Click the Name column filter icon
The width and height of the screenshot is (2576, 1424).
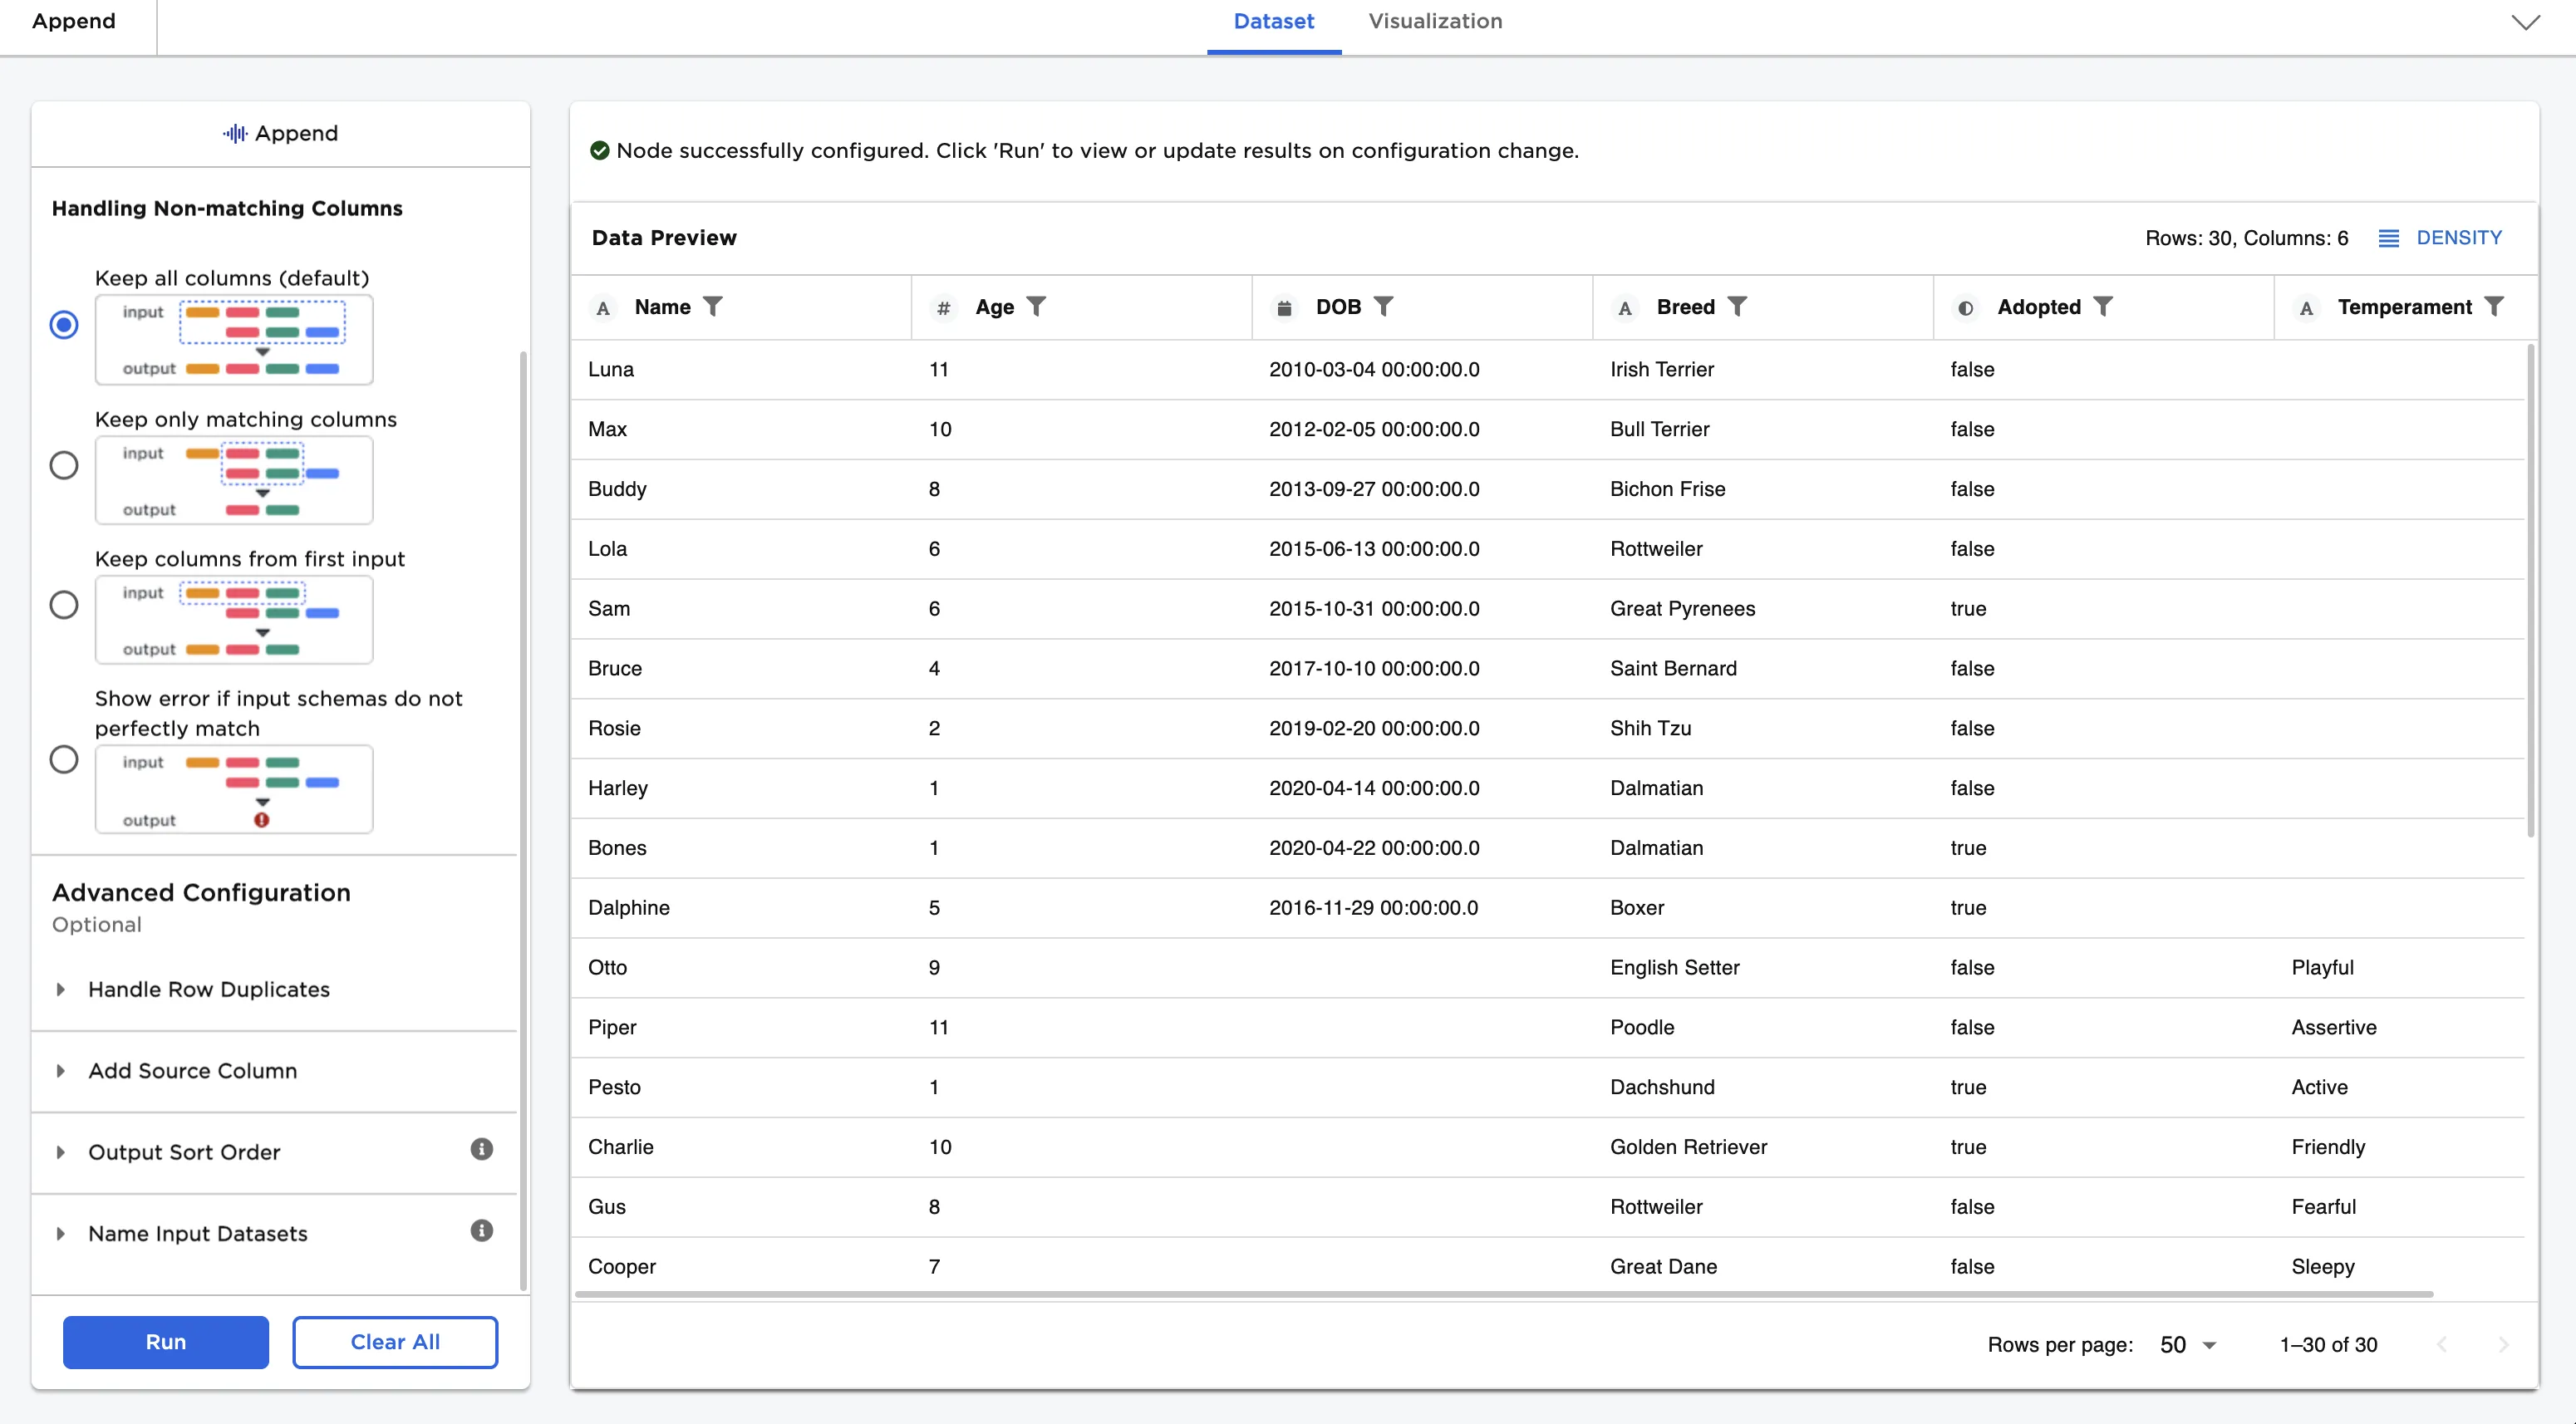(x=712, y=307)
